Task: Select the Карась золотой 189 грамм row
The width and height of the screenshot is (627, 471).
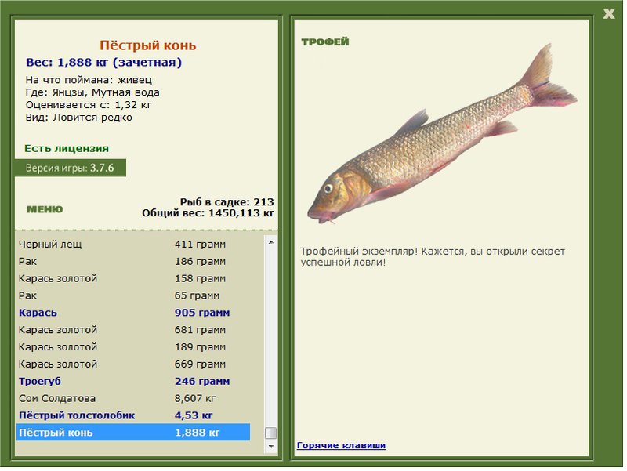Action: point(133,347)
